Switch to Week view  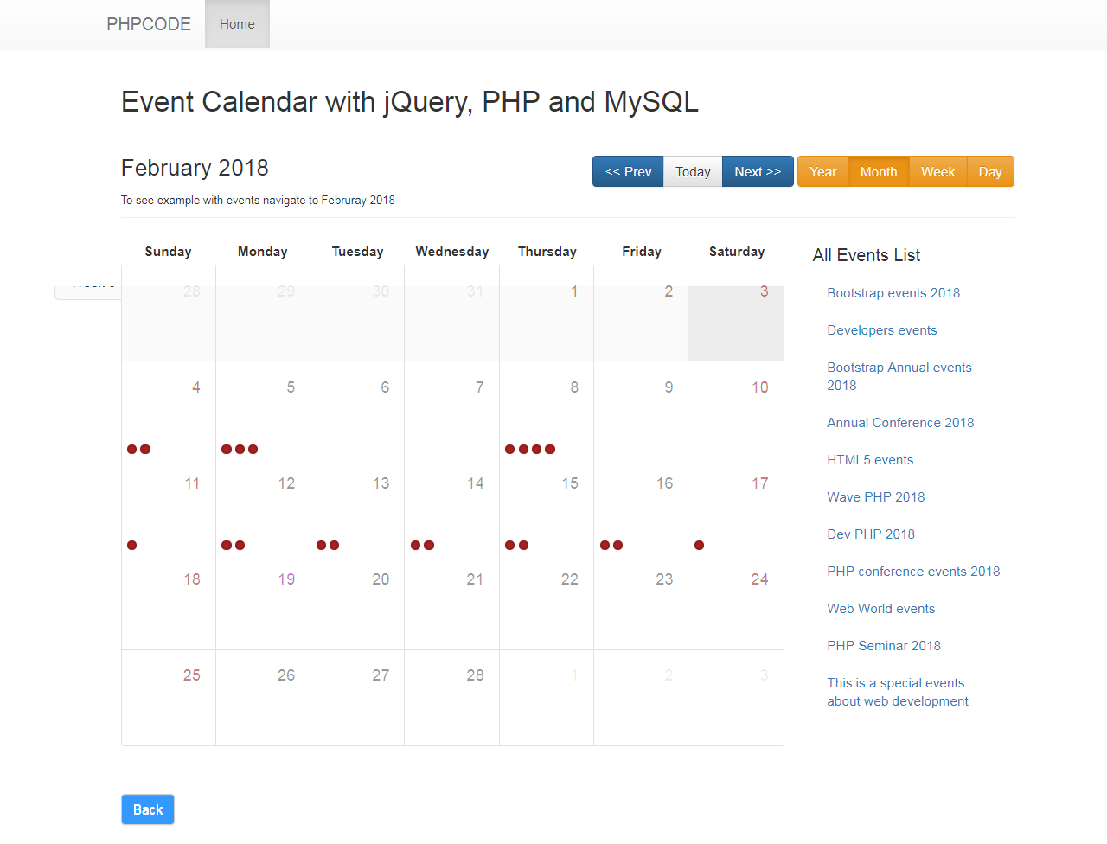click(x=937, y=171)
